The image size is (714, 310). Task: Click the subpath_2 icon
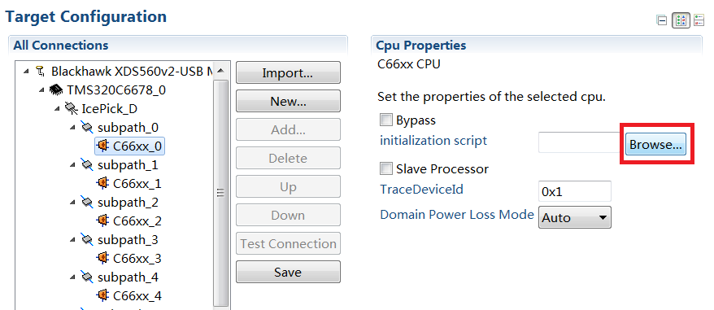coord(87,202)
